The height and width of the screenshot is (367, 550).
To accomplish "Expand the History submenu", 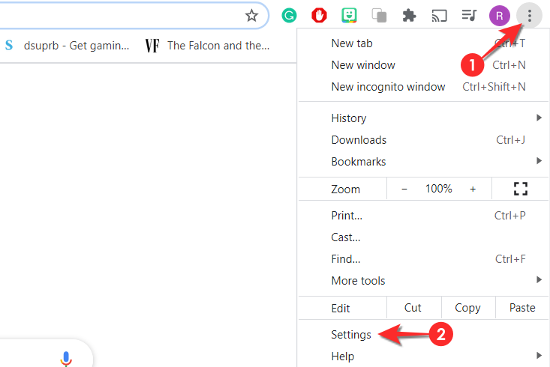I will point(423,118).
